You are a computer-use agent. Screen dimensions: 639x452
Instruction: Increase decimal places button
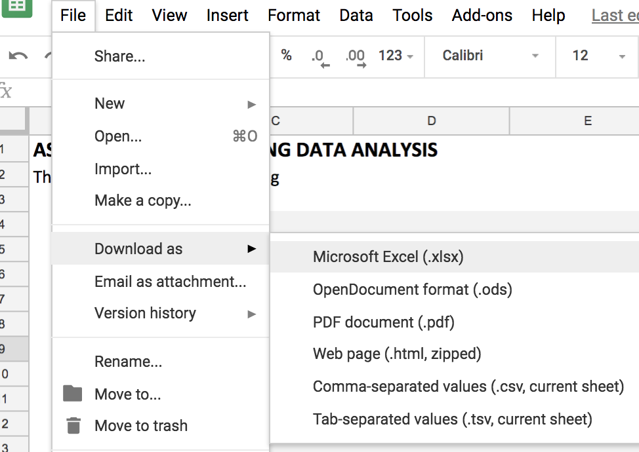[356, 57]
